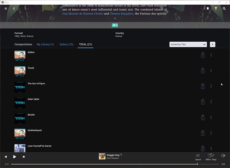Open the Touch composition title
Screen dimensions: 230x168
pos(31,68)
